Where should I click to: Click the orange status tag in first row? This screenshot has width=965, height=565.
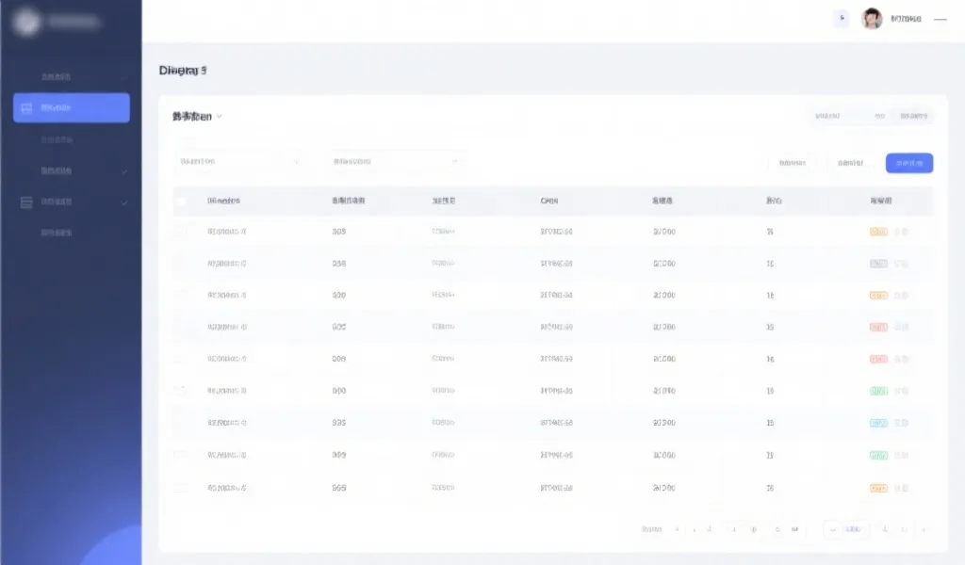pos(878,232)
